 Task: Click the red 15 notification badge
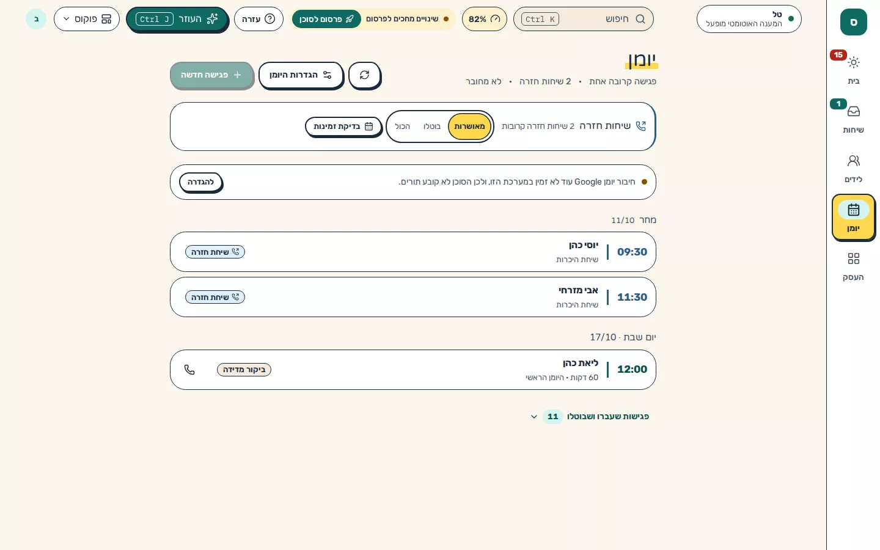838,55
